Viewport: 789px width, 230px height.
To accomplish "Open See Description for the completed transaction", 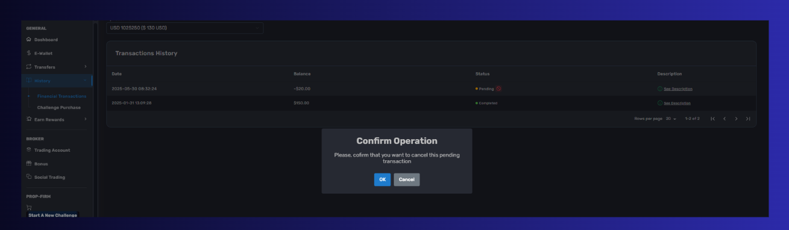I will 677,103.
